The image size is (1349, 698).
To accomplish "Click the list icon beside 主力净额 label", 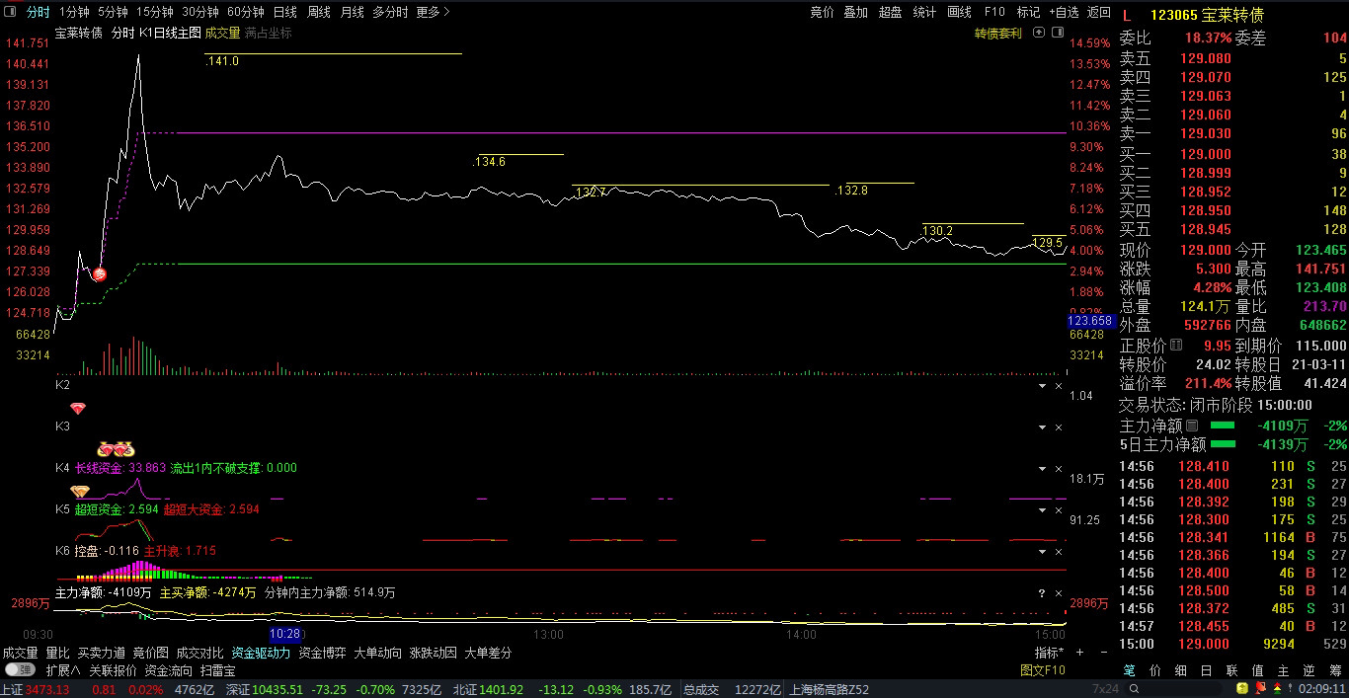I will pyautogui.click(x=1192, y=426).
